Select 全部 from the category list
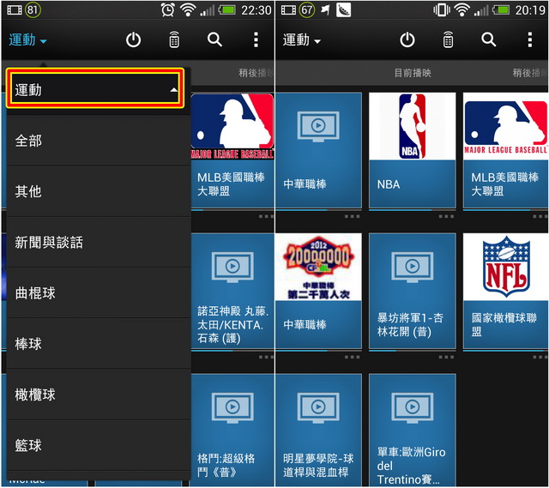The width and height of the screenshot is (549, 488). [99, 141]
